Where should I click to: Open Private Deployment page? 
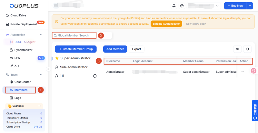tap(24, 24)
